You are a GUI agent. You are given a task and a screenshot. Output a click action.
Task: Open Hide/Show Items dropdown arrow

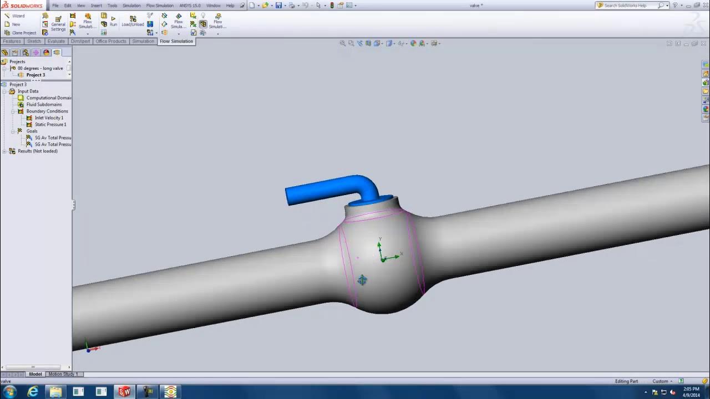[x=407, y=43]
